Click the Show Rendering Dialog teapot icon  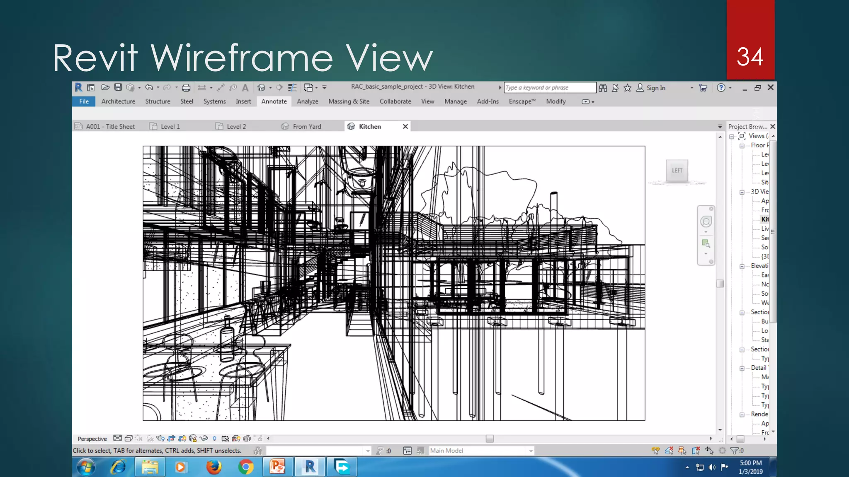point(160,438)
